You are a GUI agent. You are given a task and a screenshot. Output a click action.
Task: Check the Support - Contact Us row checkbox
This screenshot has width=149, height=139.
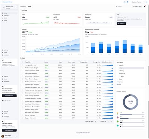point(22,118)
